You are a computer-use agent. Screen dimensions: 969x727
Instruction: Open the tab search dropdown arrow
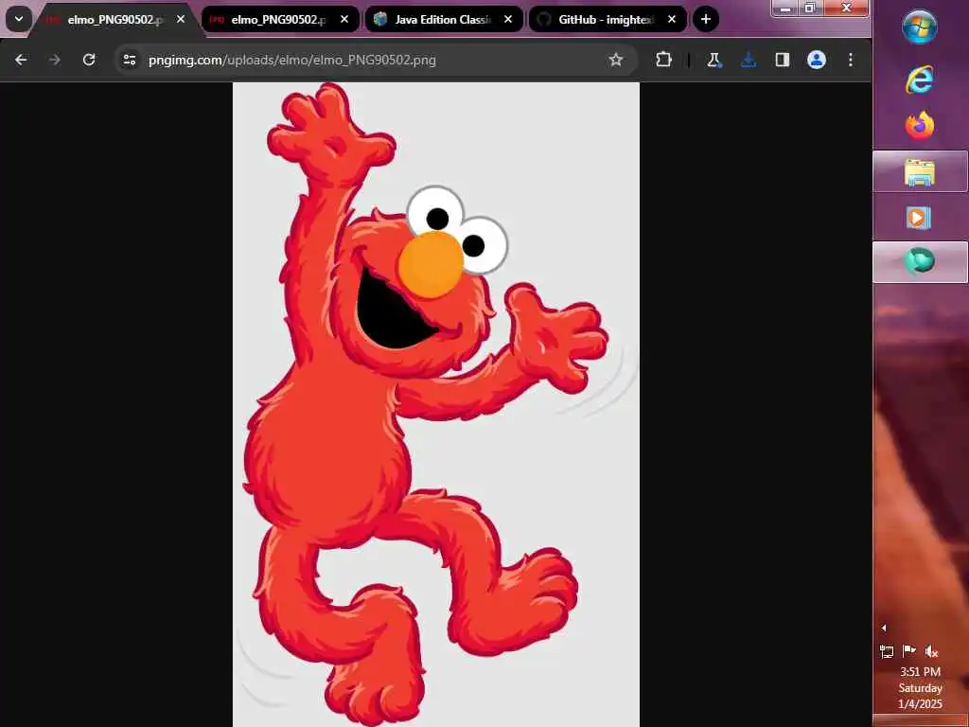tap(19, 19)
